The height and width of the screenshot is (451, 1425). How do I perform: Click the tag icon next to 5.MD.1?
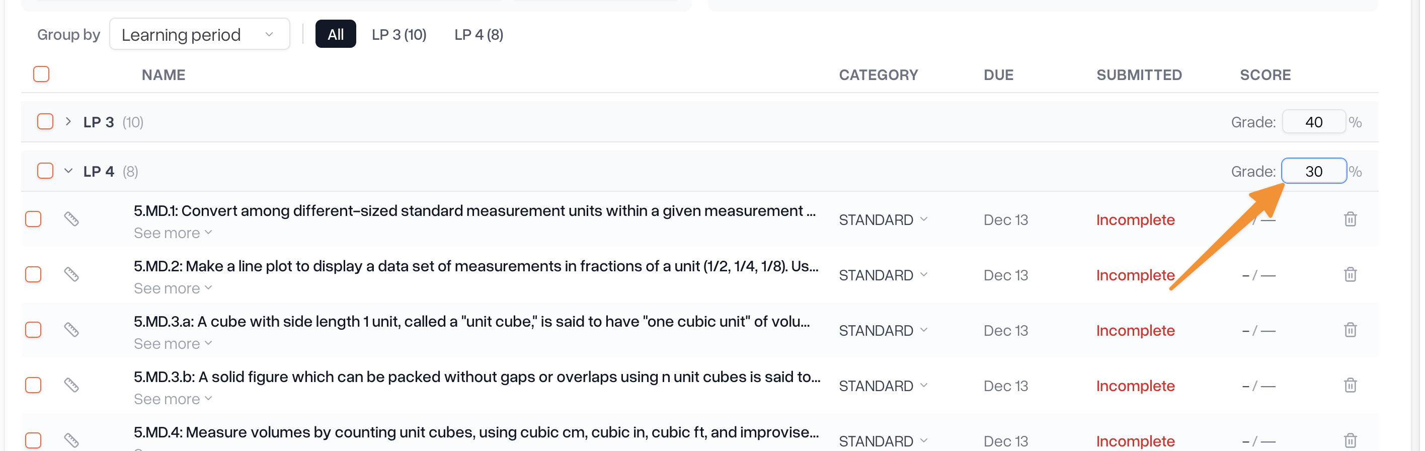71,219
